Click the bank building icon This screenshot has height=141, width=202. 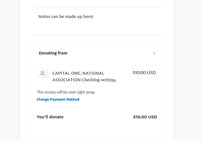point(42,73)
